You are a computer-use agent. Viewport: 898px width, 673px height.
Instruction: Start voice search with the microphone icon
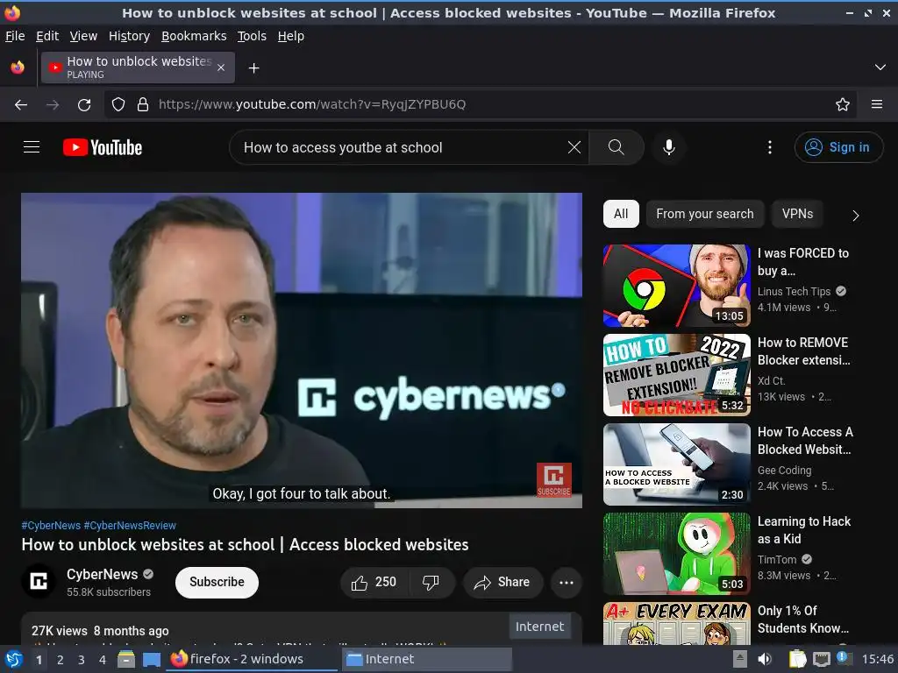pyautogui.click(x=668, y=147)
